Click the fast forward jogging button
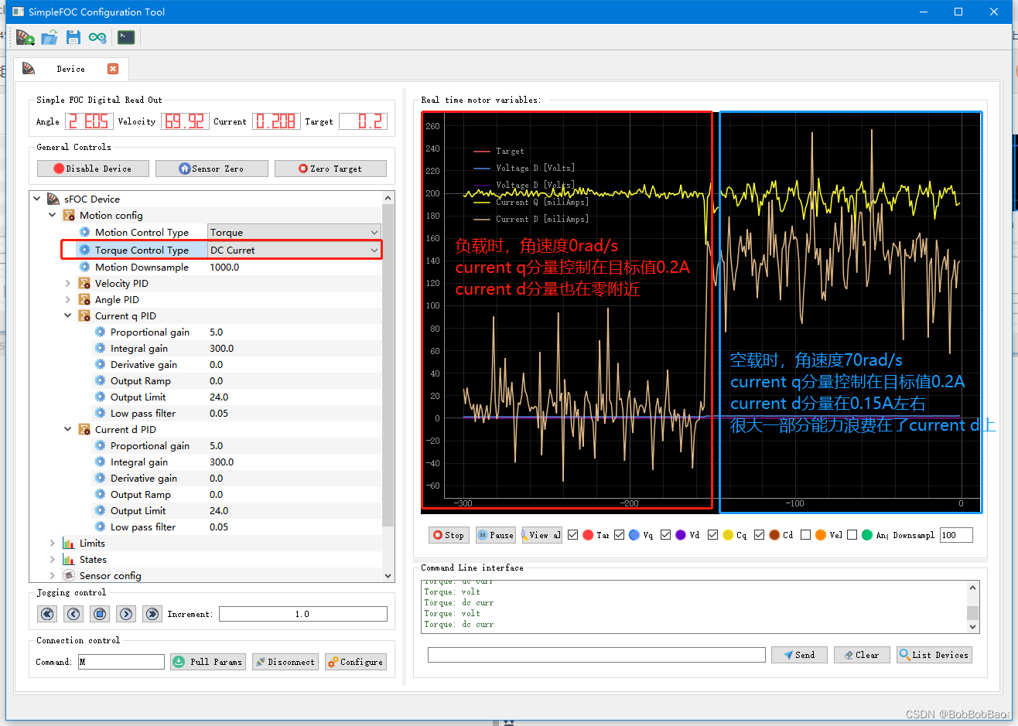1018x726 pixels. [152, 614]
